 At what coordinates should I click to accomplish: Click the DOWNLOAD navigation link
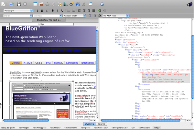[34, 50]
